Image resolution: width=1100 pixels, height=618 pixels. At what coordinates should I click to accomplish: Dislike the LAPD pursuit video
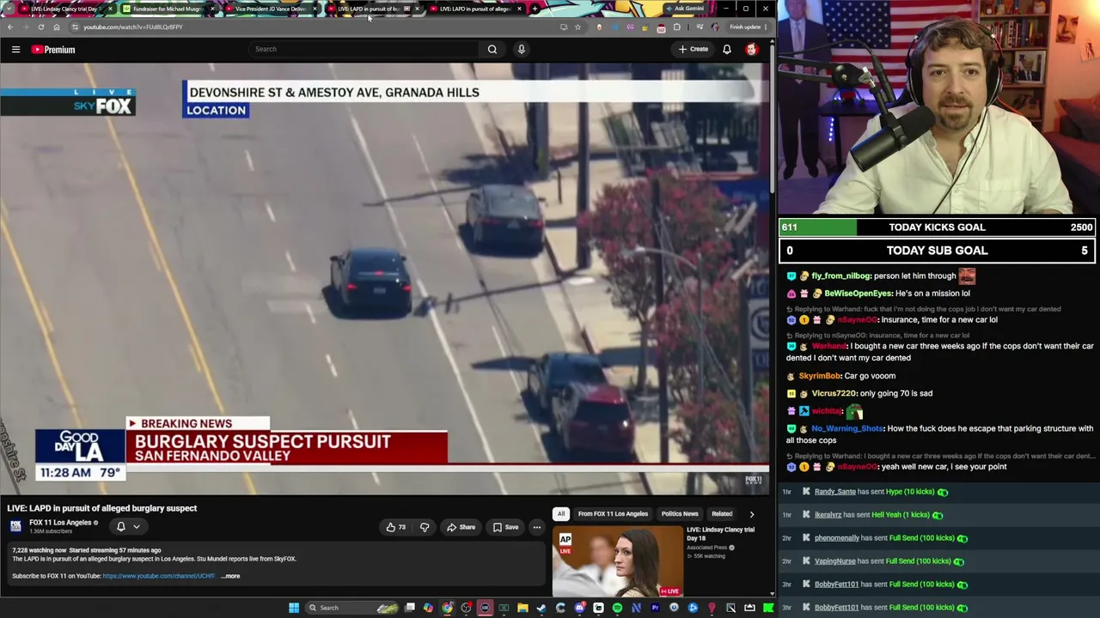pos(425,527)
